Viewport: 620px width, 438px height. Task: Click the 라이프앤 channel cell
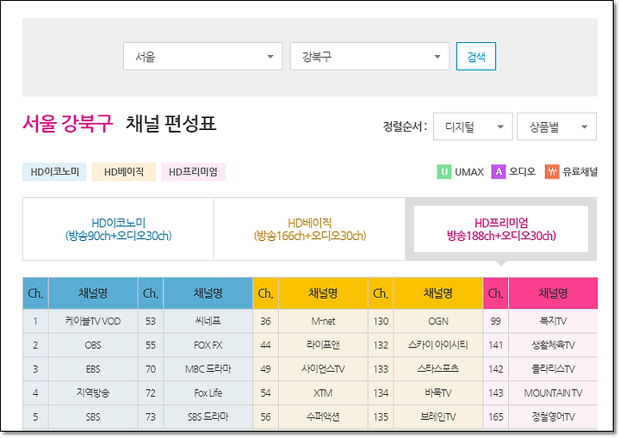(x=323, y=345)
